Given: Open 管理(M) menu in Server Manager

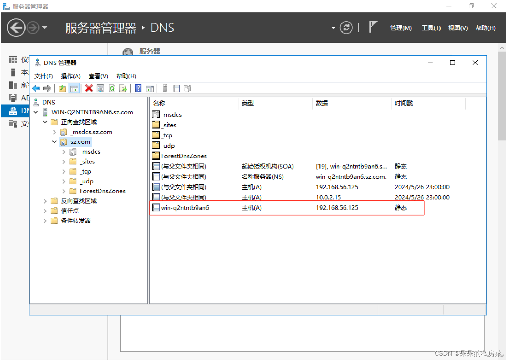Looking at the screenshot, I should tap(401, 28).
